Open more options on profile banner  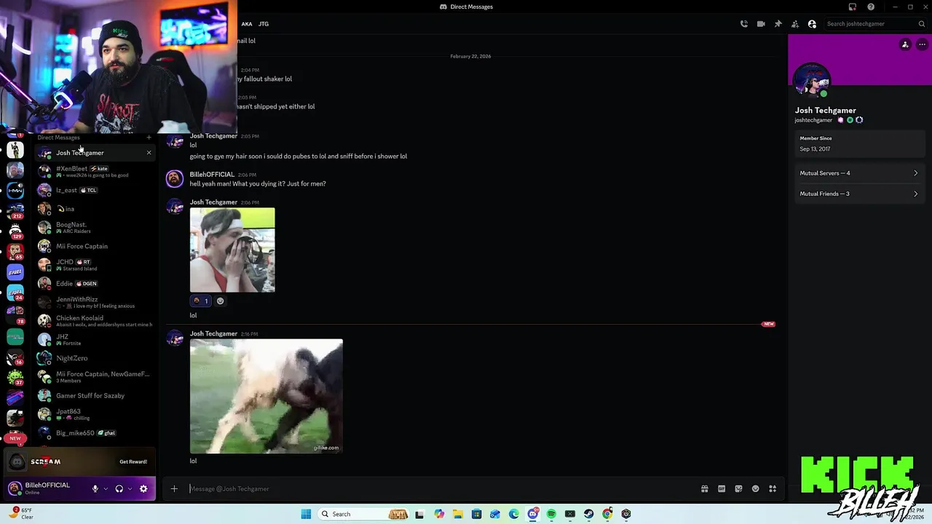(x=922, y=44)
